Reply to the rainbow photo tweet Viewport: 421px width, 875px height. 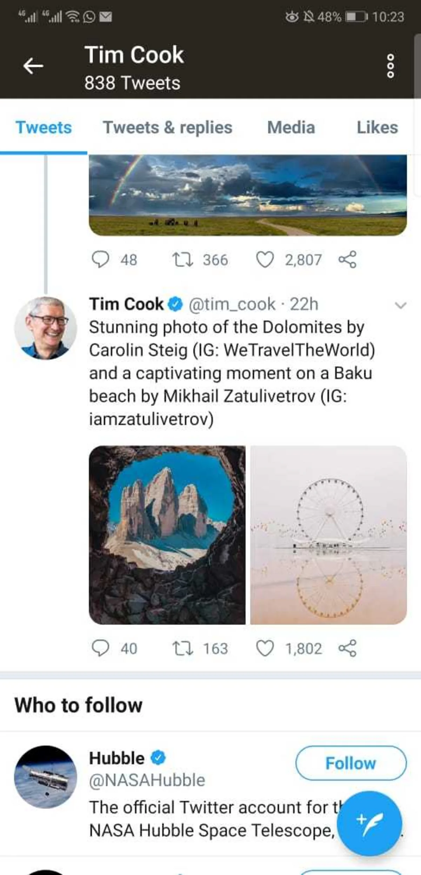(100, 260)
